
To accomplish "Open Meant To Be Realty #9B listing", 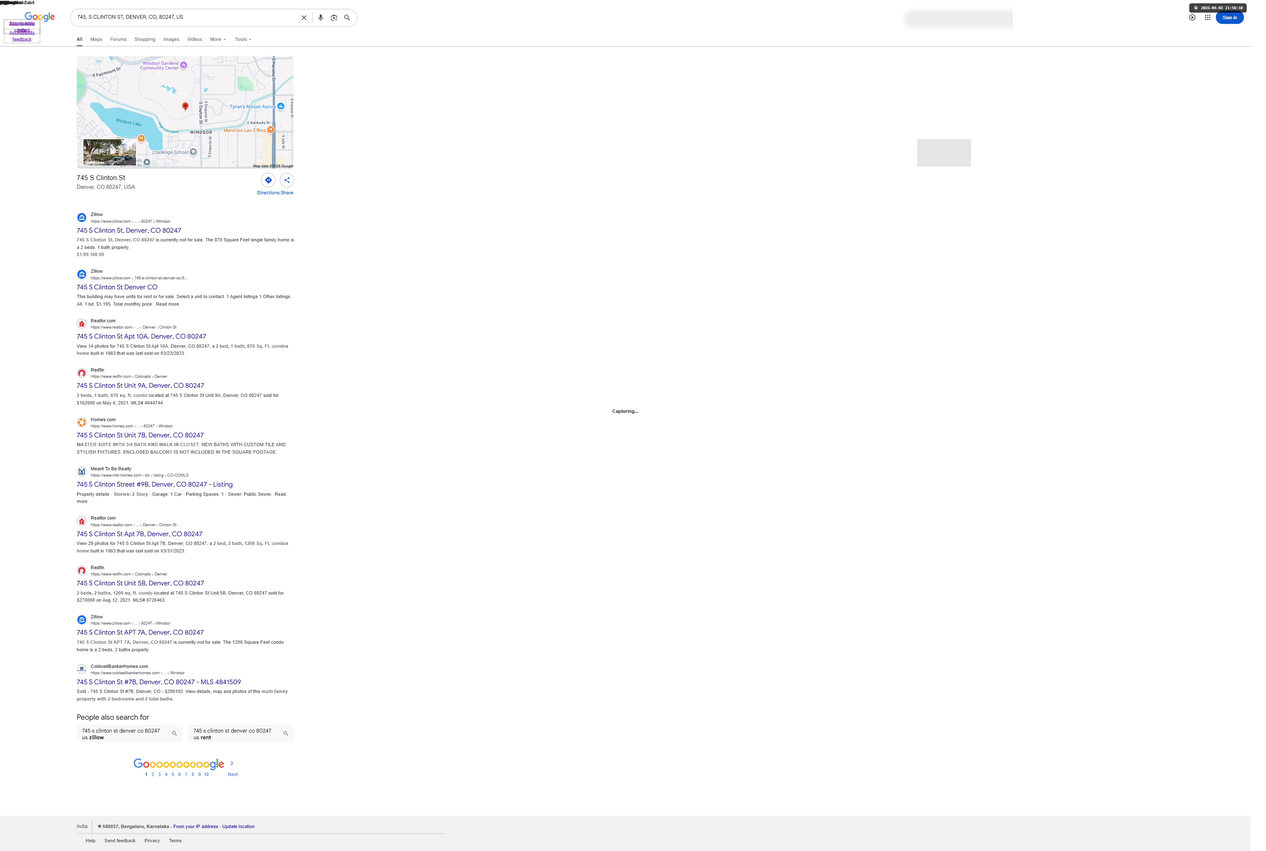I will [x=154, y=484].
